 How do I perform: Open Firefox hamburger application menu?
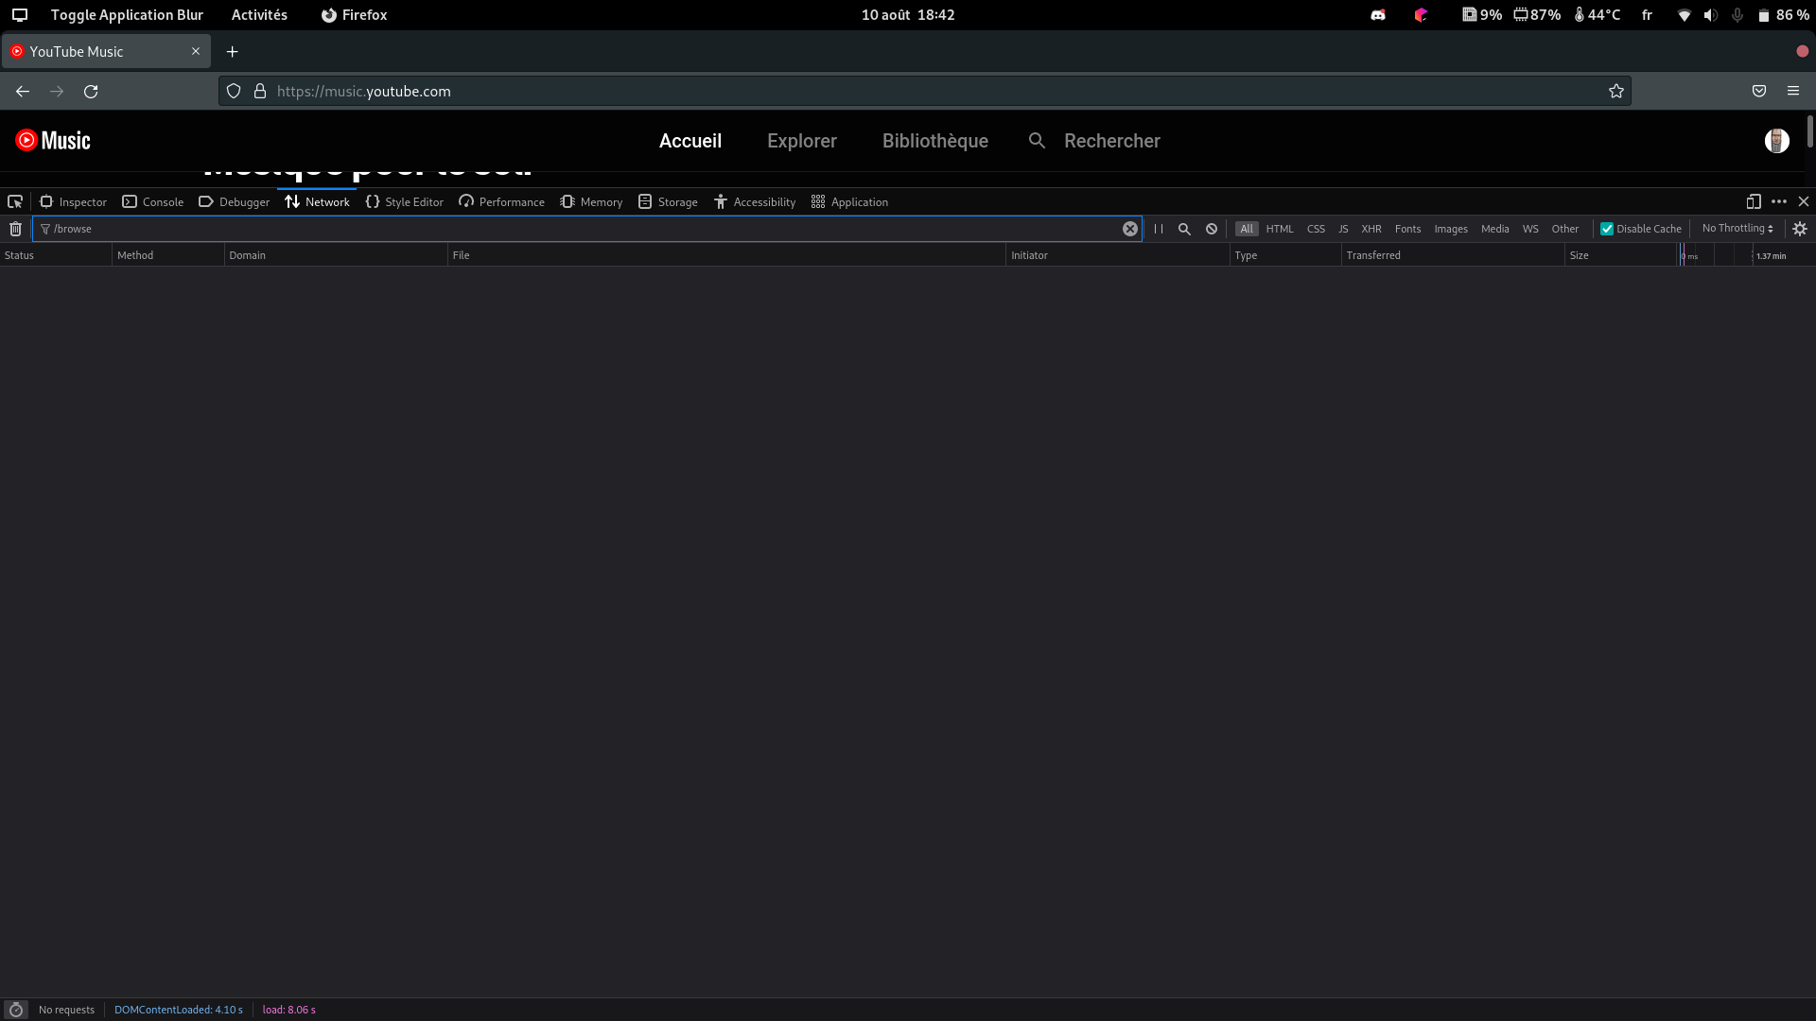tap(1792, 91)
